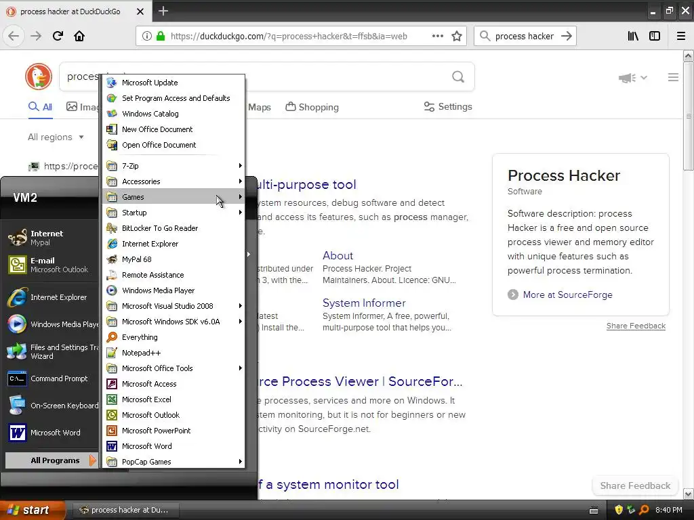Launch MyPal 68 browser
694x520 pixels.
click(173, 259)
